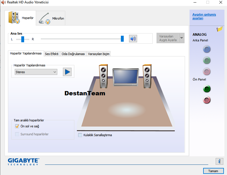Viewport: 227px width, 175px height.
Task: Select the Hoparlör speaker tab icon
Action: [x=14, y=18]
